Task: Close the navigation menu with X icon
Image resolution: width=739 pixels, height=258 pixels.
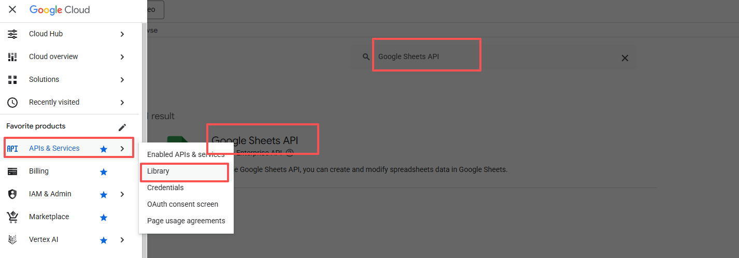Action: [12, 10]
